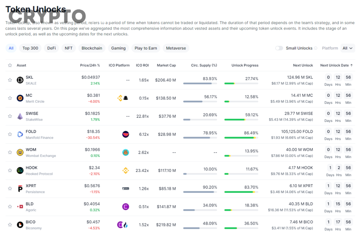This screenshot has height=233, width=358.
Task: Sort by ICO ROI column header
Action: 142,65
